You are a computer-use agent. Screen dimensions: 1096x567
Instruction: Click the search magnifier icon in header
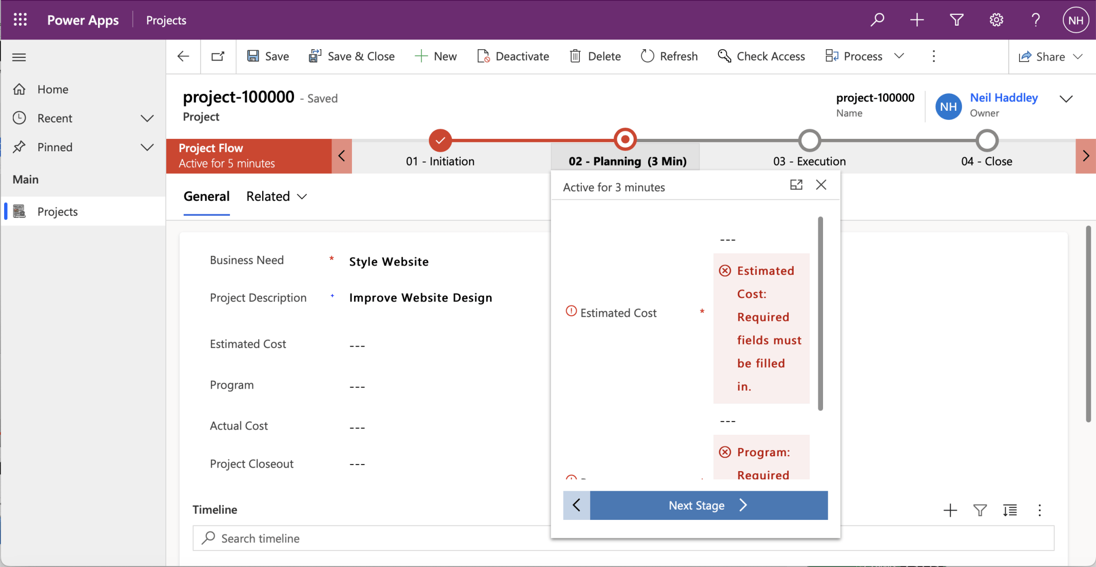[x=877, y=20]
